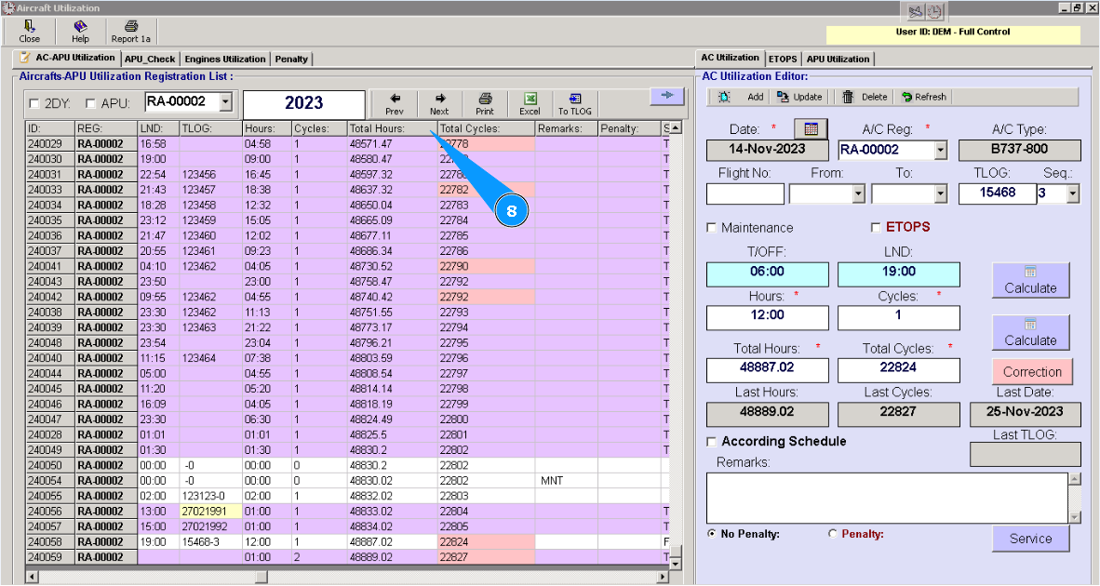Click the Delete trash icon in editor
This screenshot has width=1100, height=586.
click(848, 97)
